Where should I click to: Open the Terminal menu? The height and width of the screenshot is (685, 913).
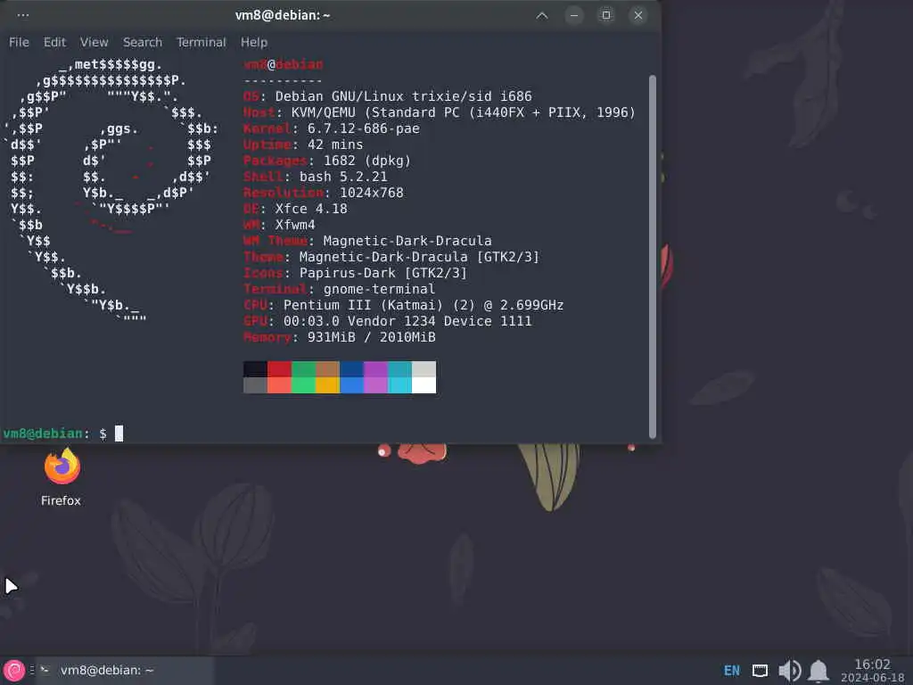[x=201, y=42]
